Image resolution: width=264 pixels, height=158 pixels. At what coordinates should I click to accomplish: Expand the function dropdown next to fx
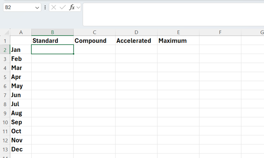[x=78, y=8]
